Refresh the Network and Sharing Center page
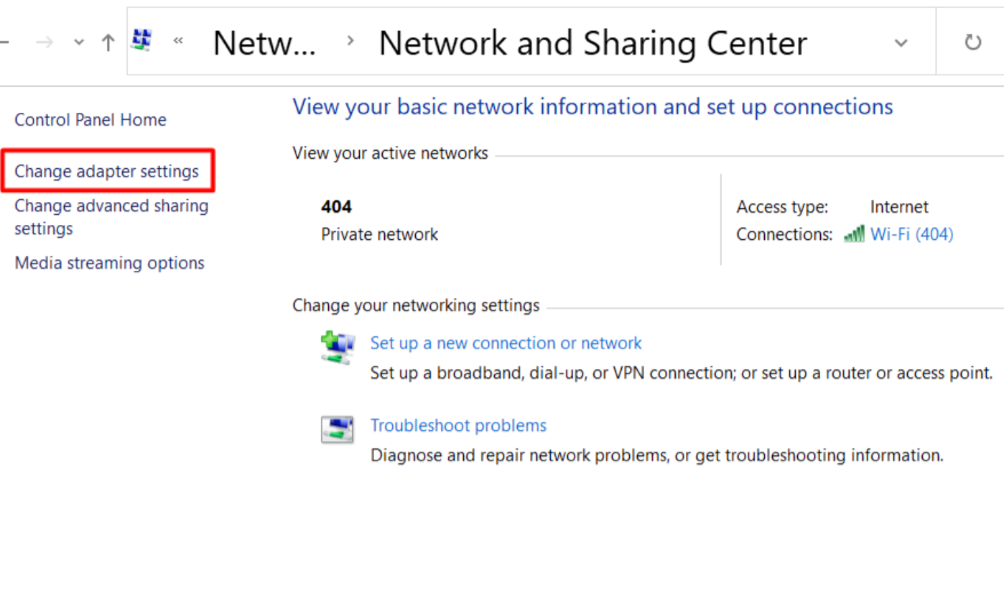Image resolution: width=1004 pixels, height=602 pixels. (x=972, y=43)
